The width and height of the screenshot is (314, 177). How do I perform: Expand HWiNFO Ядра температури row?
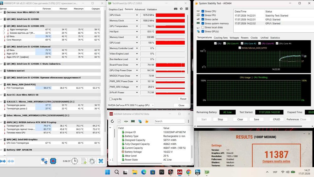coord(4,30)
